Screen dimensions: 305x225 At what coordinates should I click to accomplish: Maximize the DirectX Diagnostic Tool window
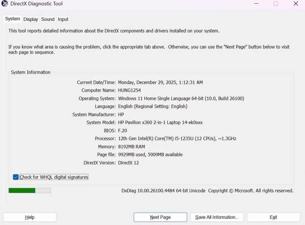point(276,4)
